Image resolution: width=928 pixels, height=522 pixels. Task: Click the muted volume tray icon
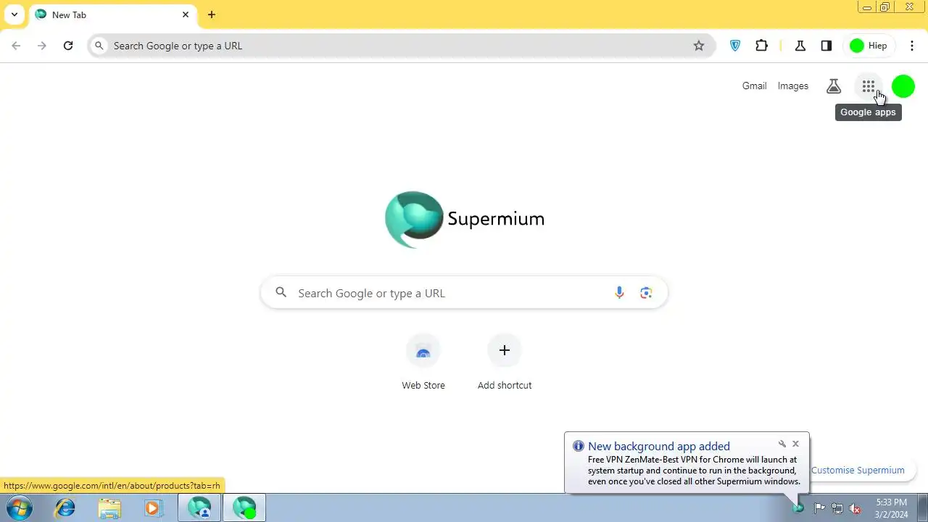[855, 507]
